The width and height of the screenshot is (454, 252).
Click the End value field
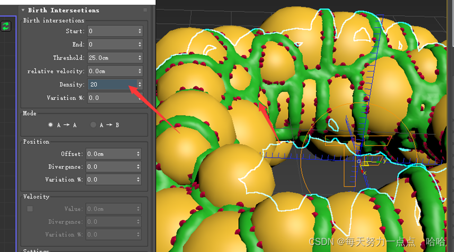(x=112, y=44)
